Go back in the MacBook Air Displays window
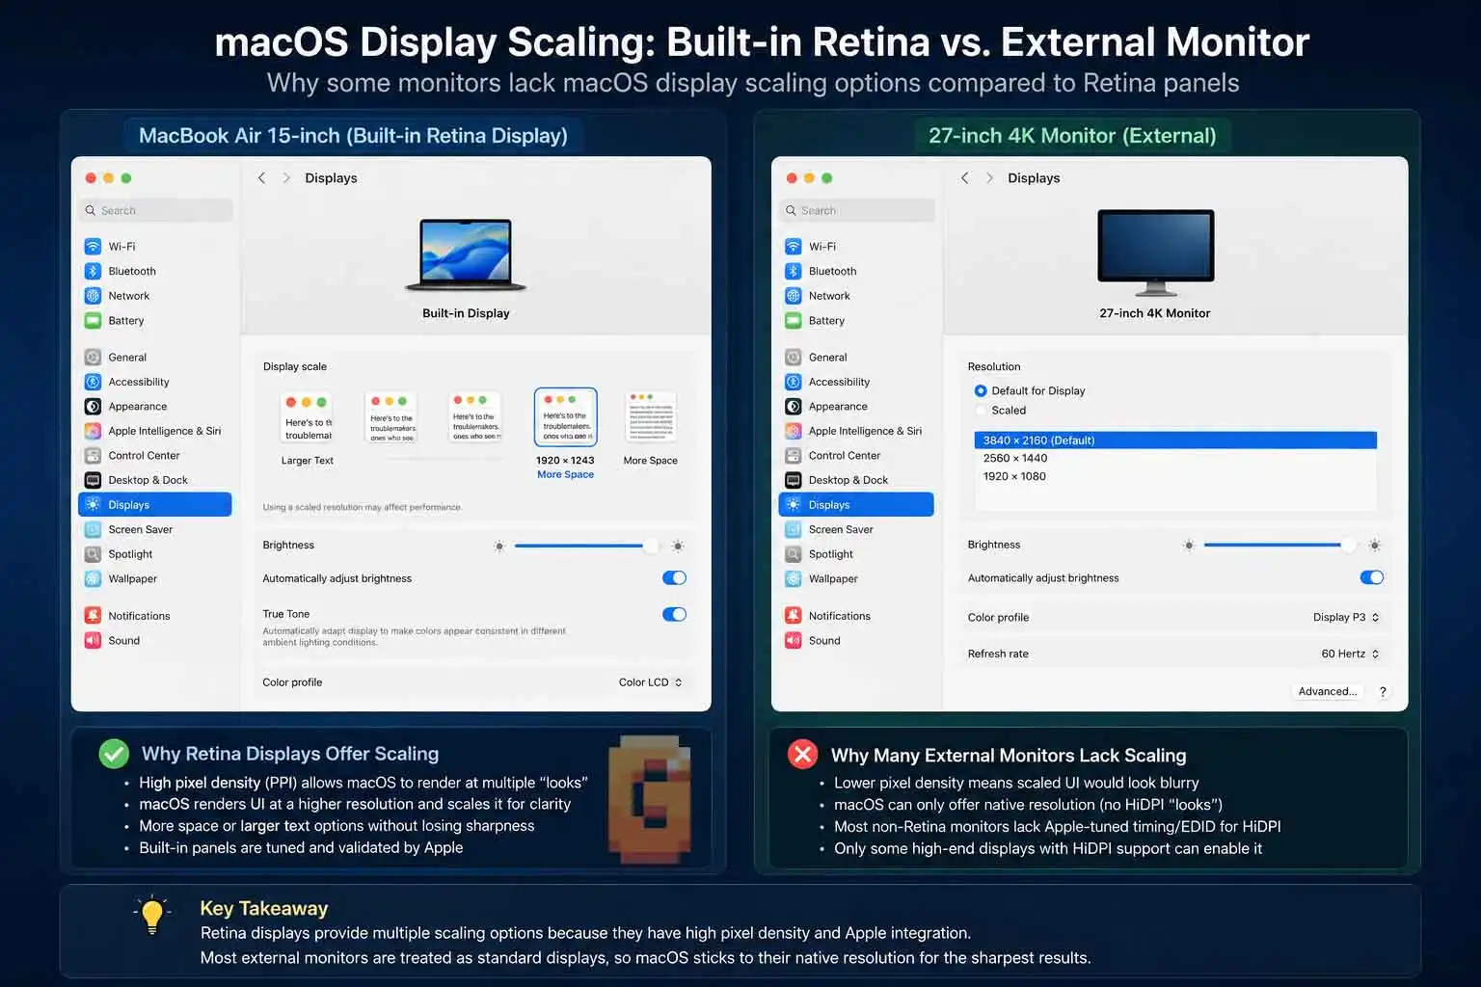 point(261,178)
